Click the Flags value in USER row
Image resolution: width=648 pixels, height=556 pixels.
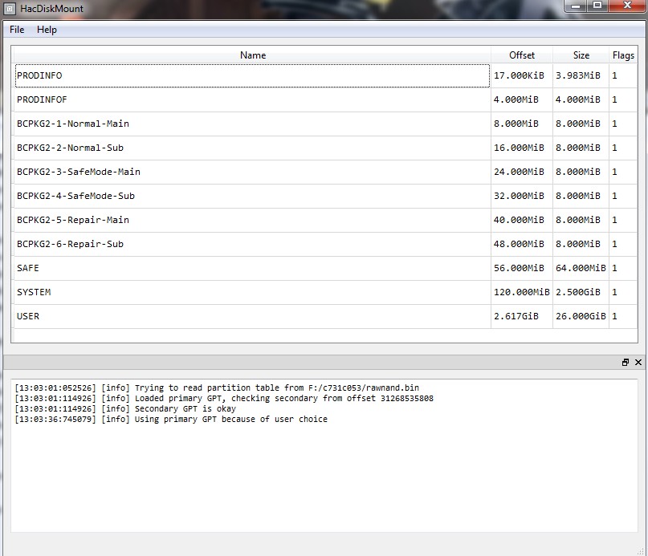(x=623, y=316)
